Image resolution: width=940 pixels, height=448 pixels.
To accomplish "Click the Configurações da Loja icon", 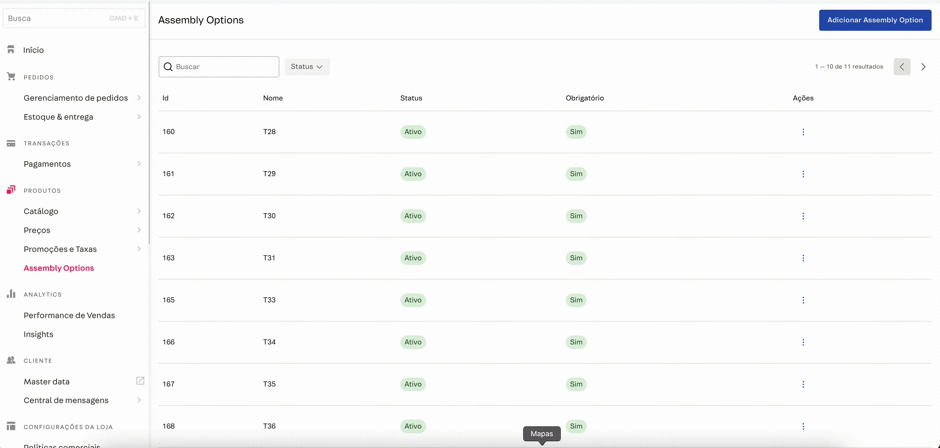I will pos(11,426).
